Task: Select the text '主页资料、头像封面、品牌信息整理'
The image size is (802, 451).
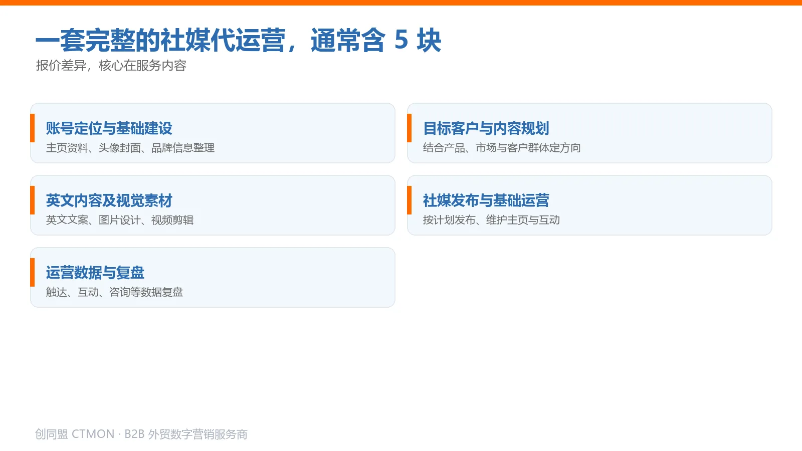Action: pyautogui.click(x=130, y=148)
